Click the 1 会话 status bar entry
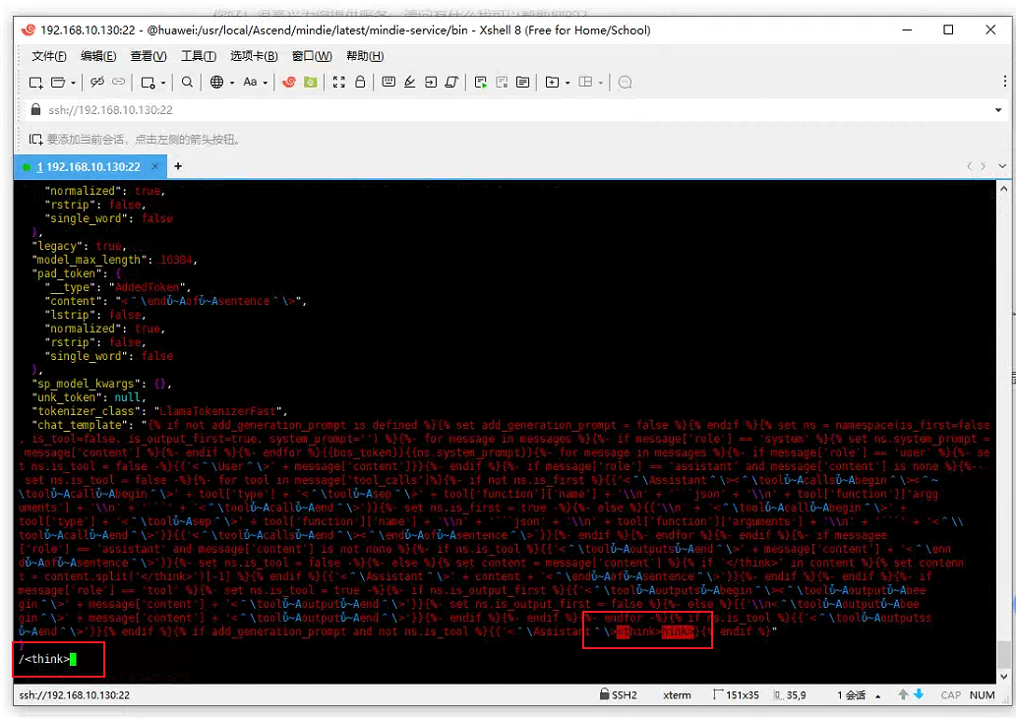This screenshot has width=1016, height=718. click(x=852, y=695)
